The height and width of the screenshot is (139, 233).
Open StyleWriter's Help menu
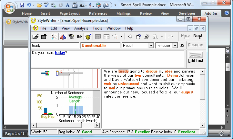[129, 28]
